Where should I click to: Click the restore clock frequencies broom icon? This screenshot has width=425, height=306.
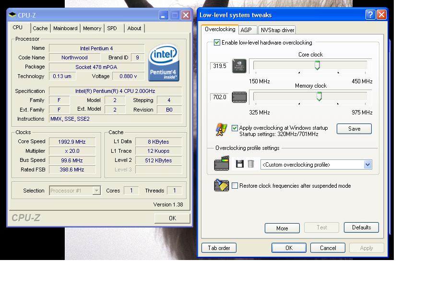click(222, 185)
